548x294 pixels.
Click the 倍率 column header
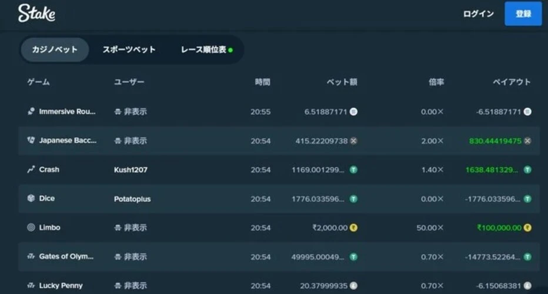pyautogui.click(x=436, y=82)
